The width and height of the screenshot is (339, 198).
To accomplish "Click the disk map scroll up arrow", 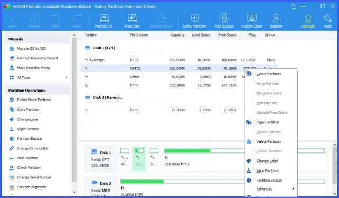I will [x=334, y=145].
